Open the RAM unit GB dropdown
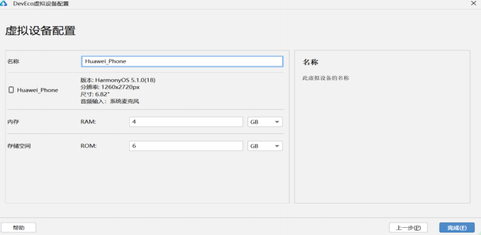The width and height of the screenshot is (481, 235). click(x=264, y=122)
